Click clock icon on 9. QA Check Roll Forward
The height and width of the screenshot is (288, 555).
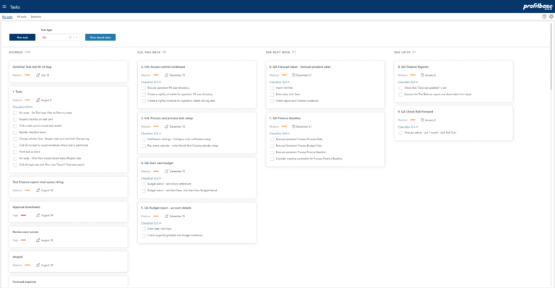click(x=422, y=120)
